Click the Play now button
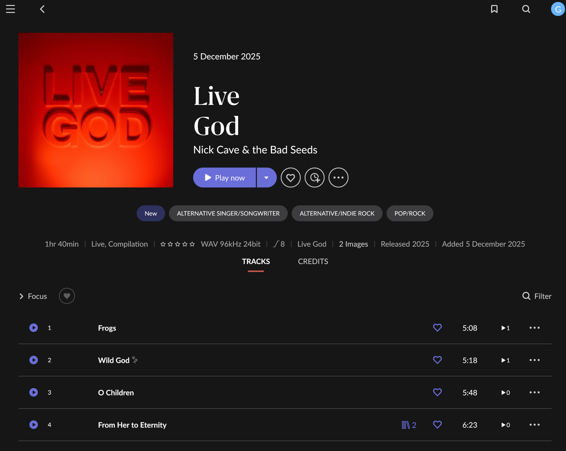This screenshot has width=566, height=451. click(x=225, y=178)
